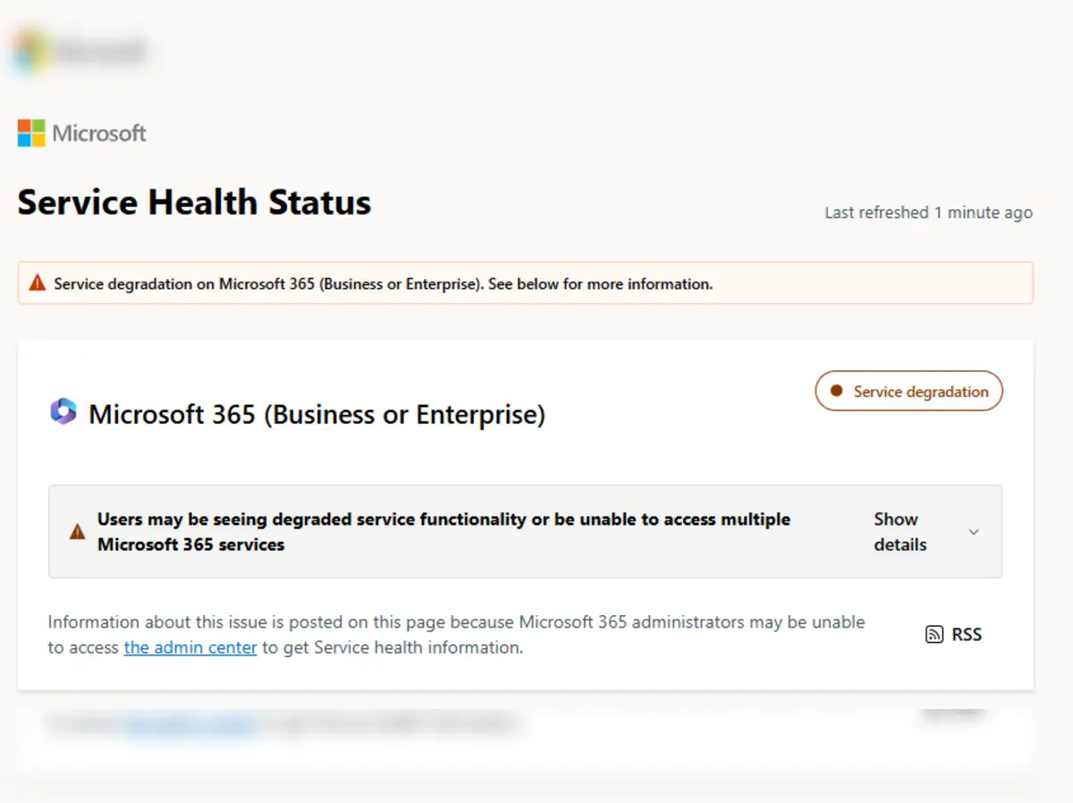Click the blurred Microsoft logo at the top
The width and height of the screenshot is (1073, 803).
pos(80,50)
